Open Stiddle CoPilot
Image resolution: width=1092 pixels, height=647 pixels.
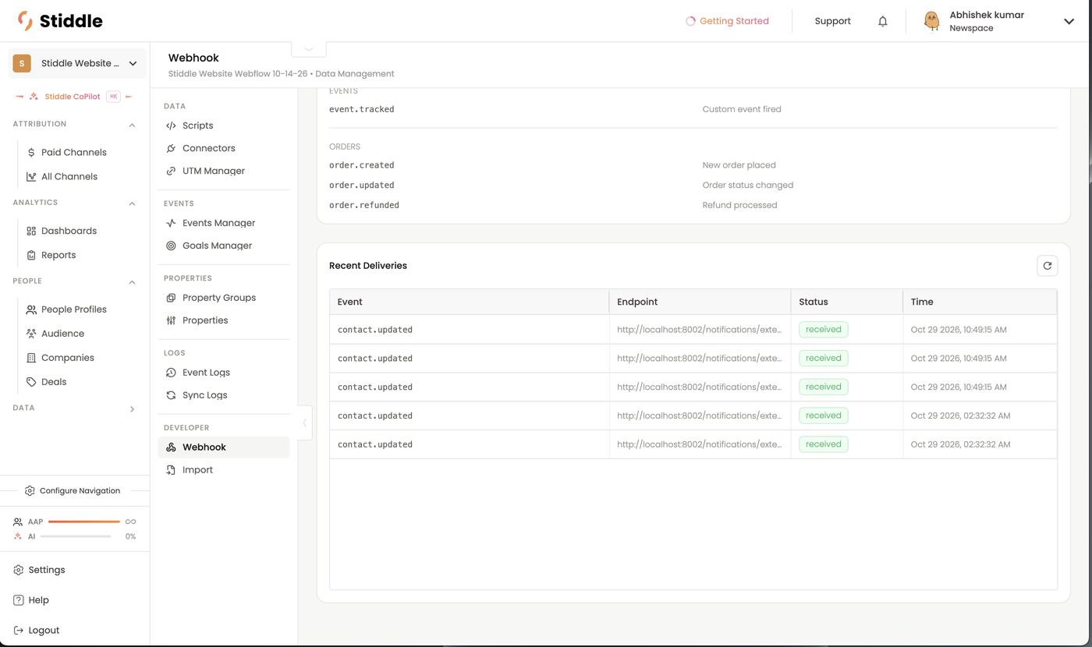click(x=74, y=97)
